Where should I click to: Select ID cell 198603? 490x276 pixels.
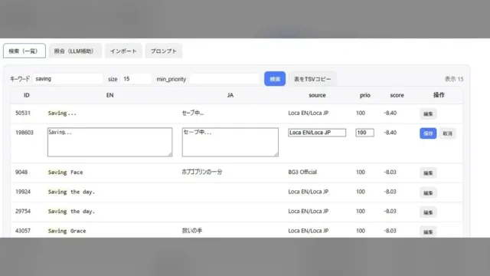click(24, 133)
